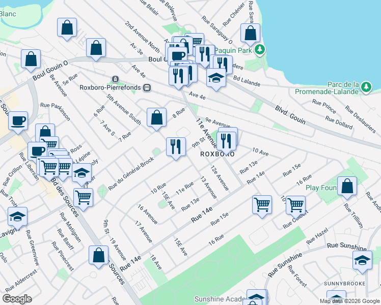381x305 pixels.
Task: Select the Roxboro-Pierrefonds station label
Action: [110, 87]
